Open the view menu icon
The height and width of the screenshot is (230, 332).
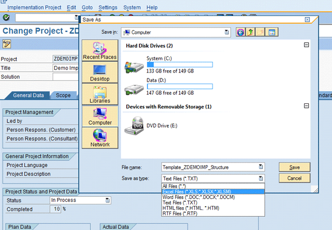(x=272, y=33)
